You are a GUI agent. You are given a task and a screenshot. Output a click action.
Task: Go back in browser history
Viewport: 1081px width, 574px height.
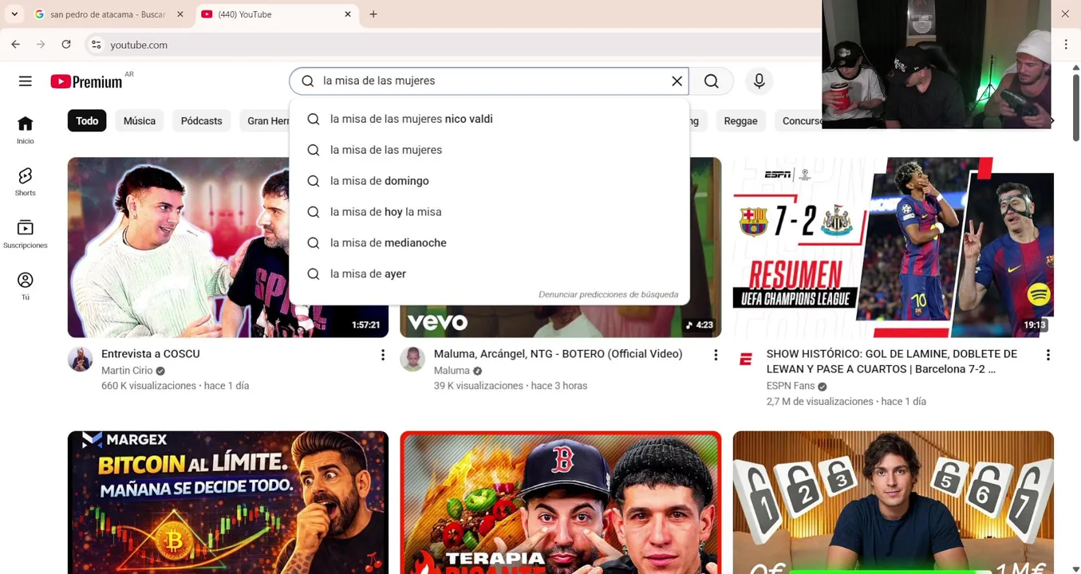point(16,45)
